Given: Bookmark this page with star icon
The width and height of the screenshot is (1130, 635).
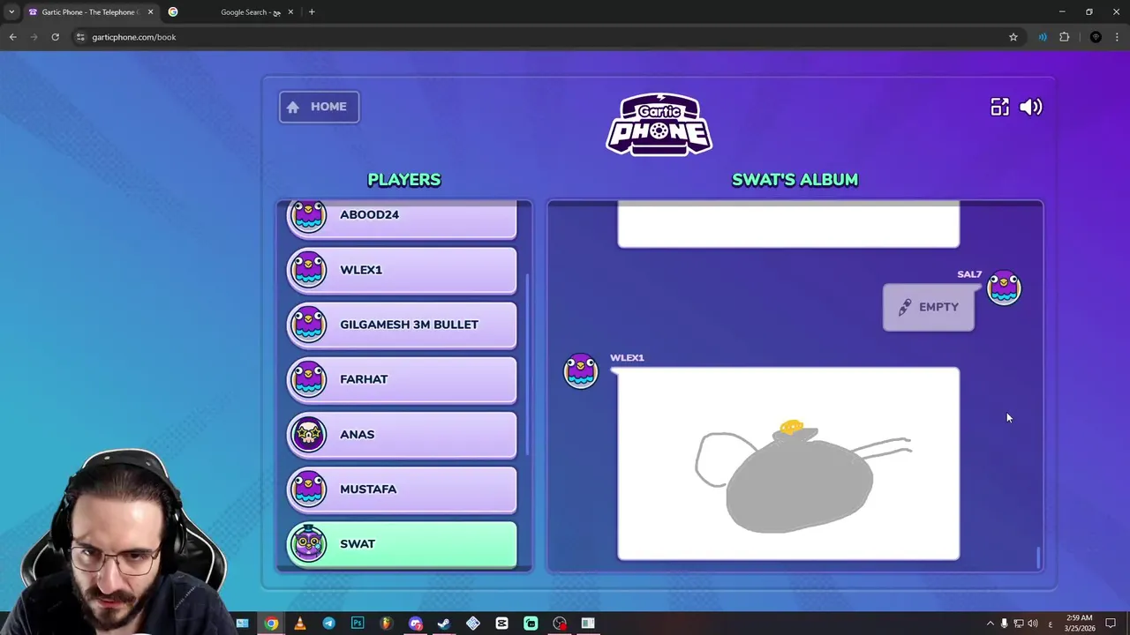Looking at the screenshot, I should (x=1013, y=37).
